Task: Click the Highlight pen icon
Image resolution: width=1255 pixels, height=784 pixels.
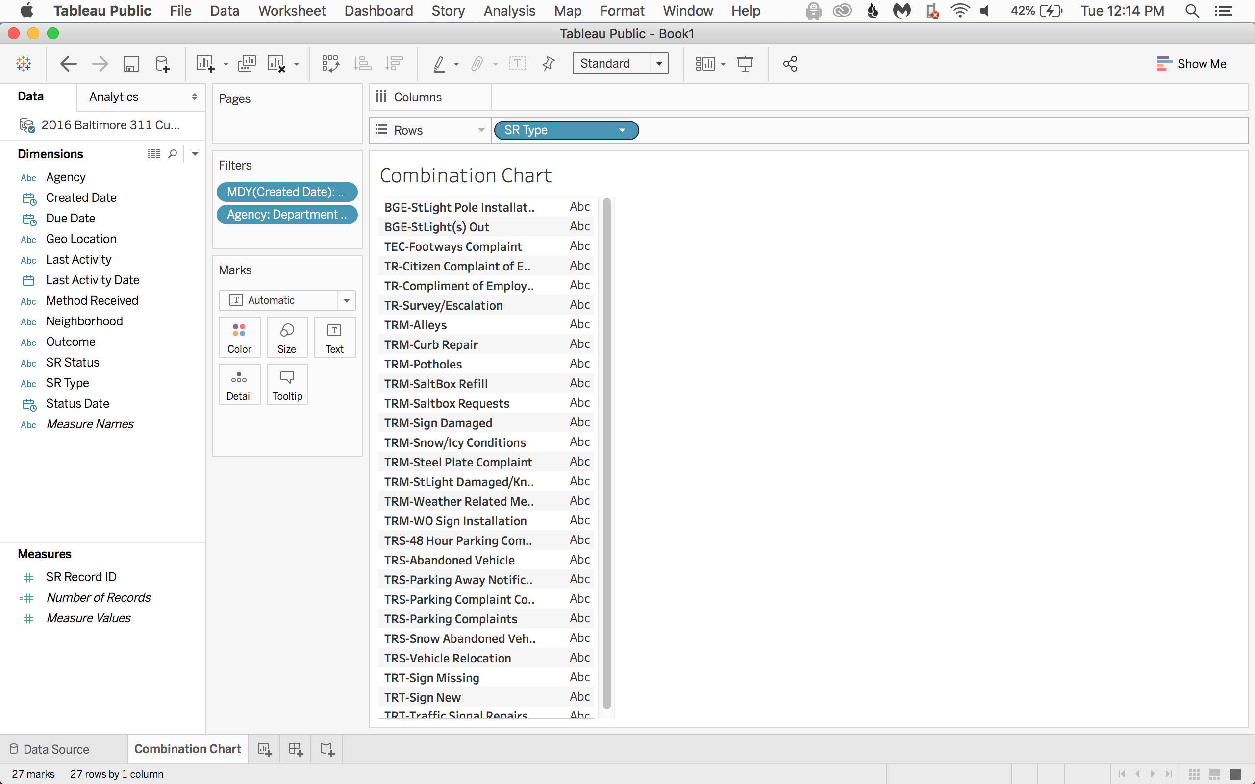Action: coord(439,64)
